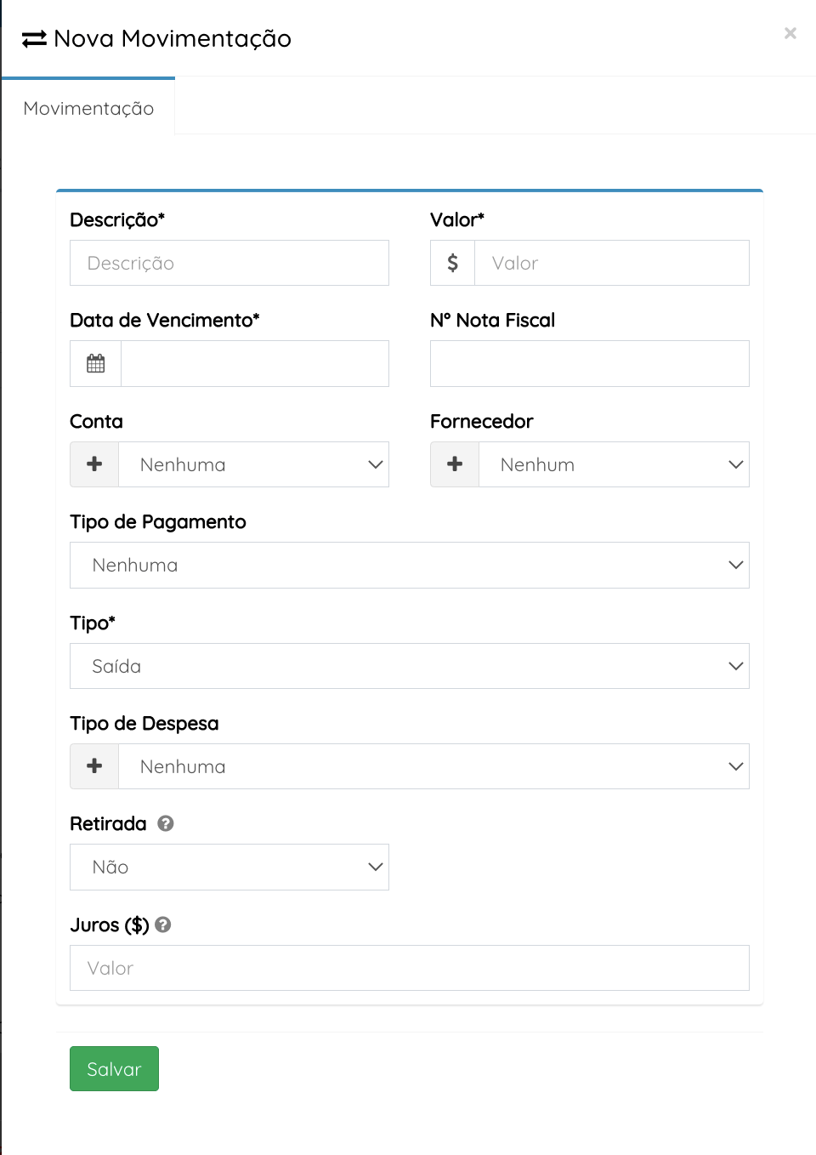Expand the Tipo de Pagamento dropdown
This screenshot has width=816, height=1155.
409,566
